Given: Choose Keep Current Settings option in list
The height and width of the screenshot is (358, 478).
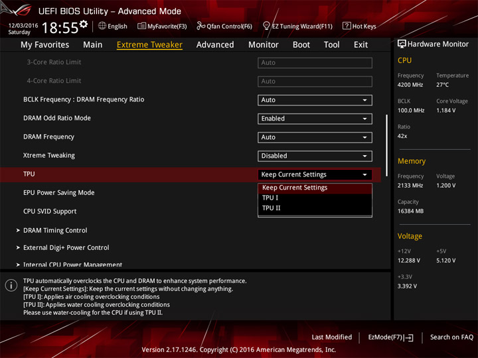Looking at the screenshot, I should click(x=315, y=188).
